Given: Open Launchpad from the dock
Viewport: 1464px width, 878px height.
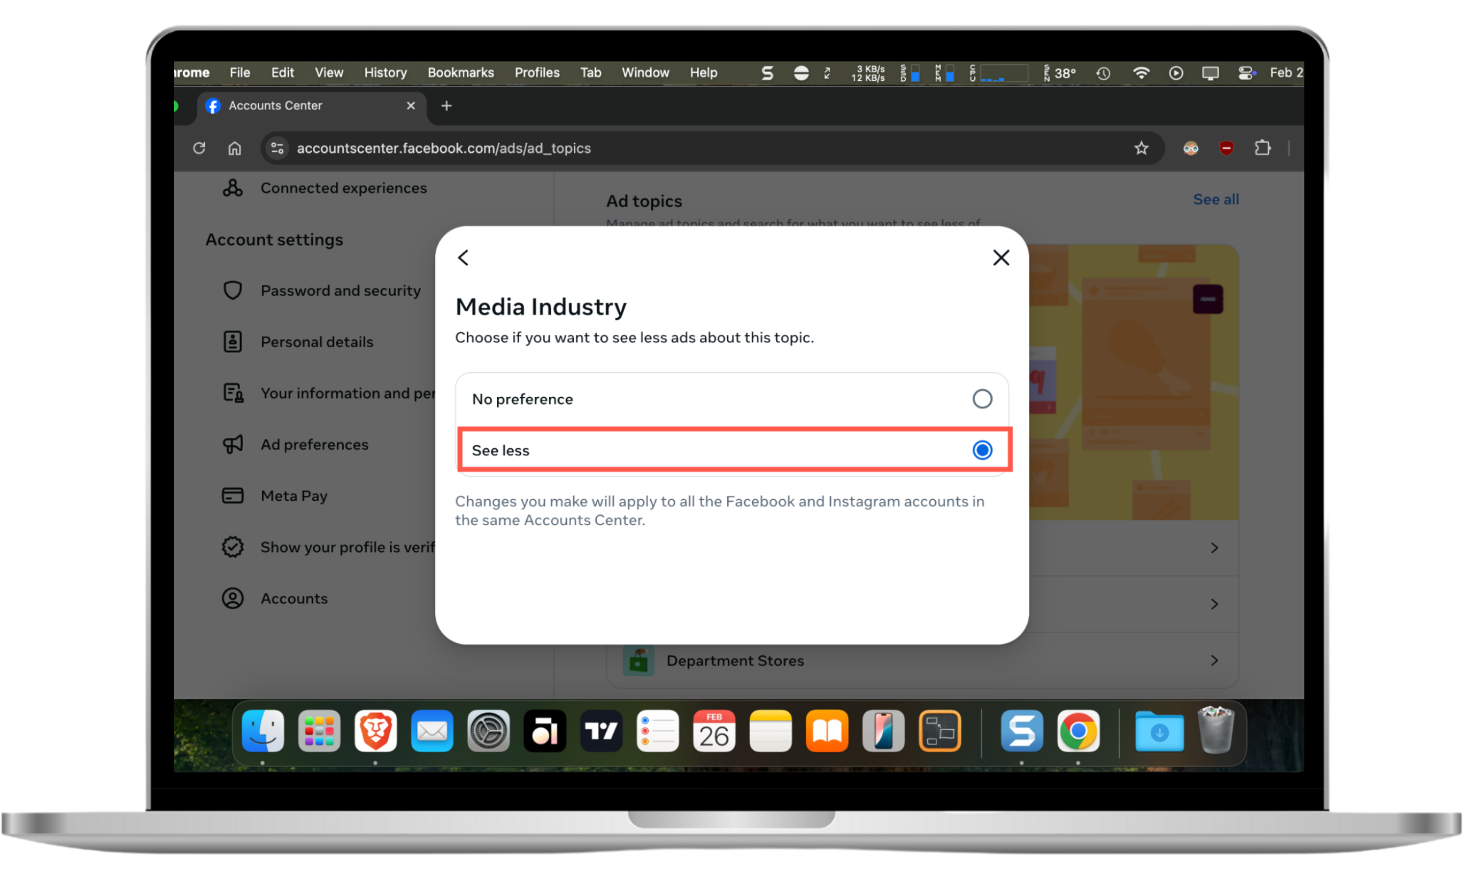Looking at the screenshot, I should (320, 731).
